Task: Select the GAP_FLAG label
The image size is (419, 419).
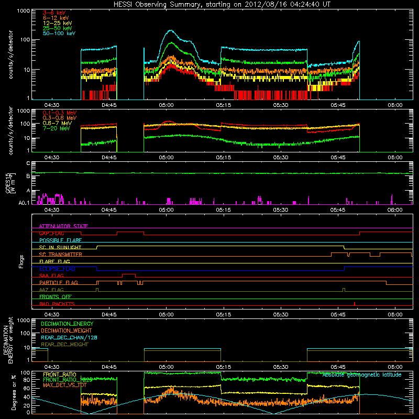Action: pos(51,233)
